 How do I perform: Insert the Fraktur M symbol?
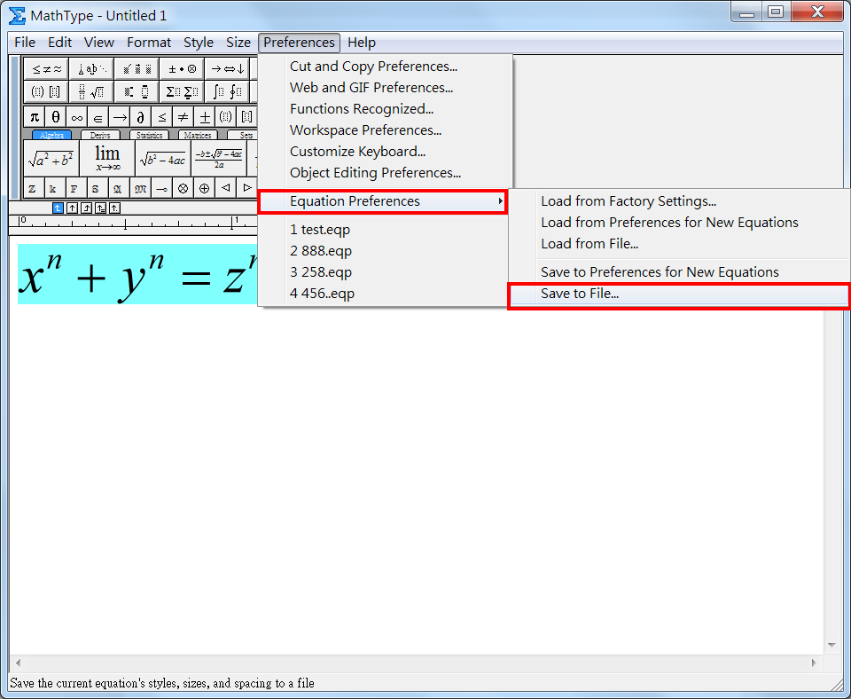pos(140,188)
